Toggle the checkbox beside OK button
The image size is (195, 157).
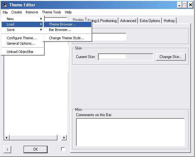click(63, 149)
